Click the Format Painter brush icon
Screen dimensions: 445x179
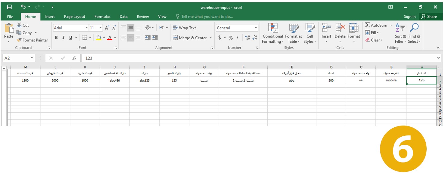pyautogui.click(x=19, y=40)
